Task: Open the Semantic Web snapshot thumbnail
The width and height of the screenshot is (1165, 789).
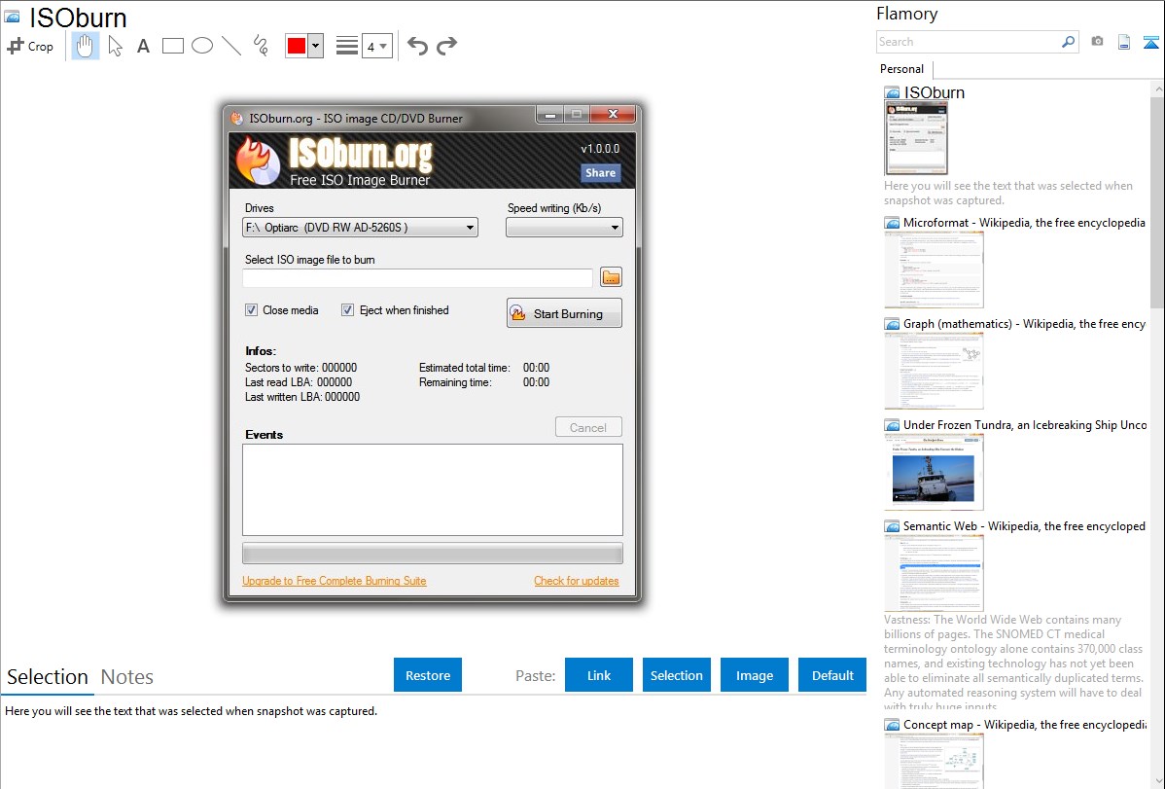Action: click(x=934, y=573)
